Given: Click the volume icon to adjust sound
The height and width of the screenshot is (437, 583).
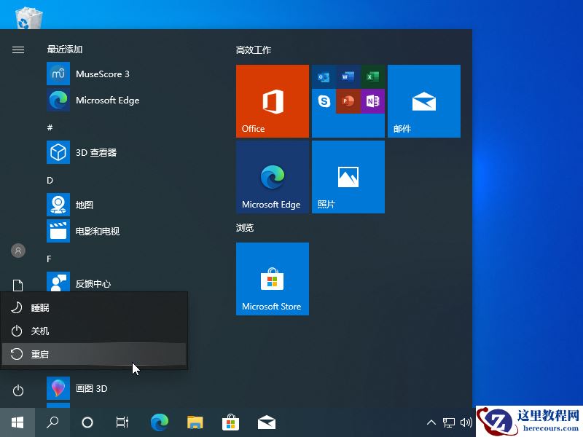Looking at the screenshot, I should pyautogui.click(x=466, y=422).
